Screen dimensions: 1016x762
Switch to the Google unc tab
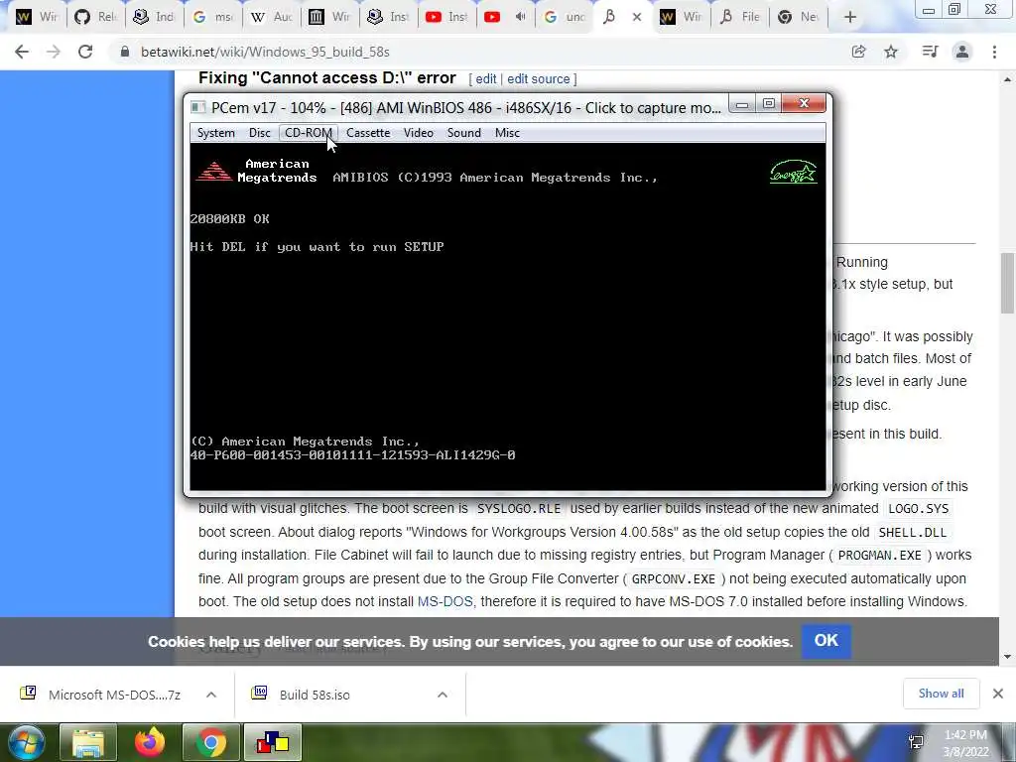(565, 17)
